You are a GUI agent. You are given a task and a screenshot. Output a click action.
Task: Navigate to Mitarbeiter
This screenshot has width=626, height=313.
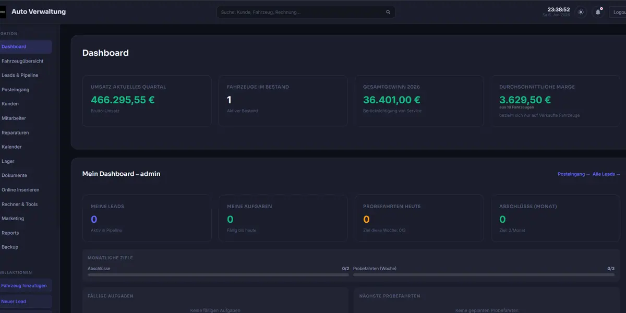(x=25, y=118)
